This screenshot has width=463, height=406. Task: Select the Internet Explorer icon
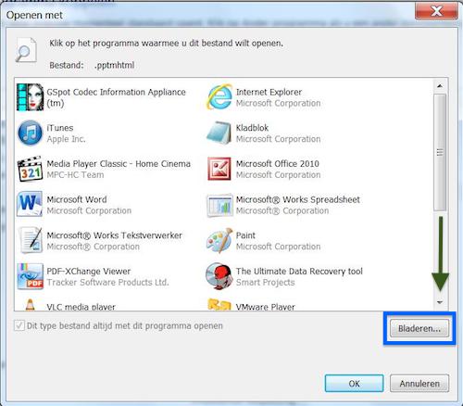pyautogui.click(x=219, y=96)
